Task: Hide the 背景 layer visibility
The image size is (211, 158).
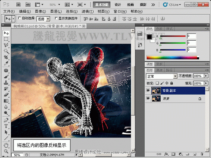Action: click(148, 98)
